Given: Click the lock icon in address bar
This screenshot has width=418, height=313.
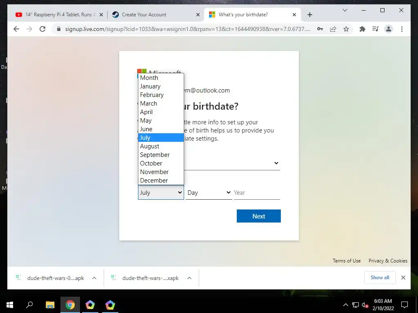Looking at the screenshot, I should pos(59,29).
